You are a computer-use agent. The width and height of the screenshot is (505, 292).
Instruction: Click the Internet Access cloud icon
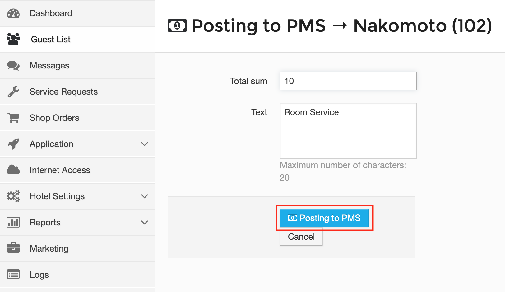pyautogui.click(x=13, y=170)
